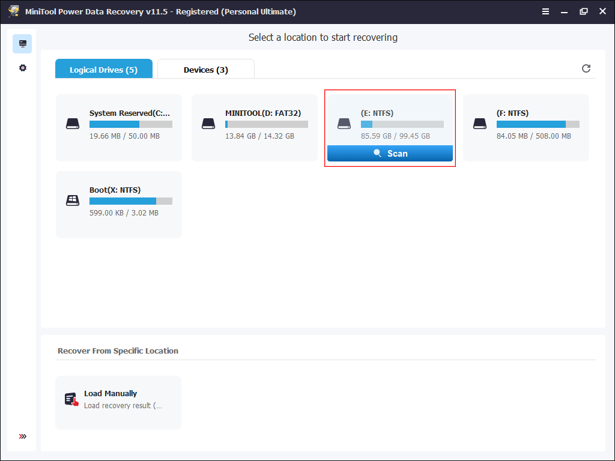Click usage bar of System Reserved drive
Image resolution: width=615 pixels, height=461 pixels.
coord(130,124)
